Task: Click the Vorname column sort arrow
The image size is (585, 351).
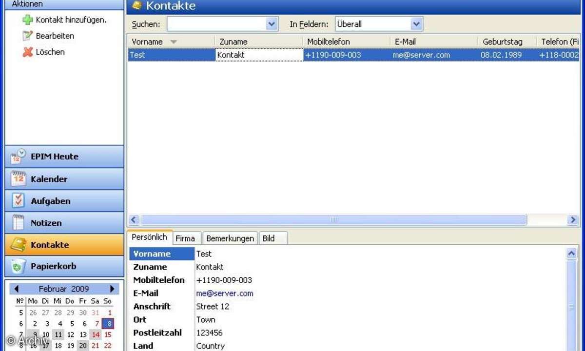Action: coord(174,42)
